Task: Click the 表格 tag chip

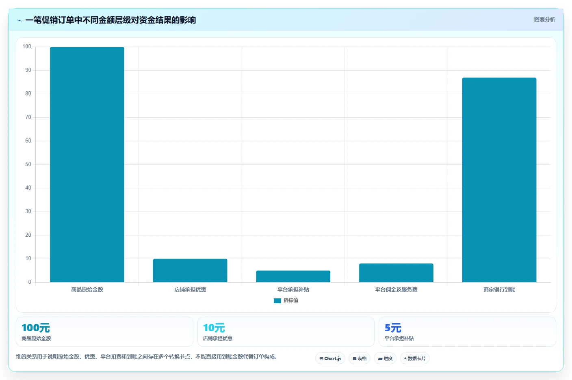Action: (x=360, y=358)
